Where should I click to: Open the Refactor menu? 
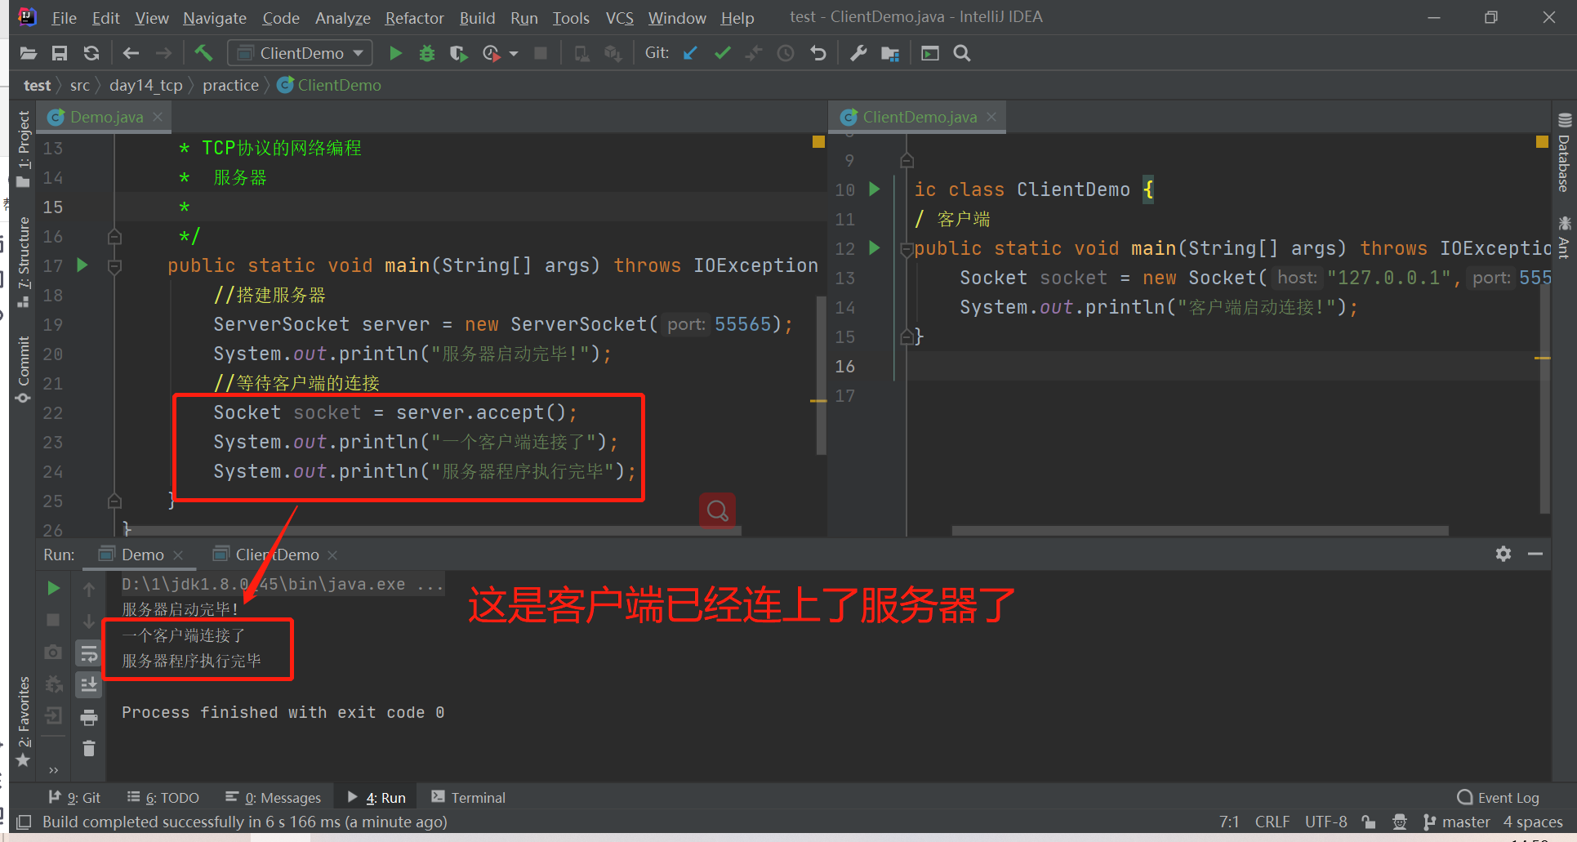[414, 17]
